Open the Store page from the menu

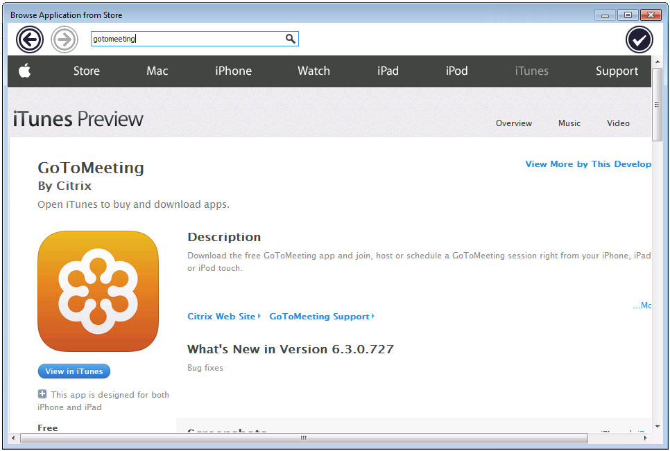point(86,71)
